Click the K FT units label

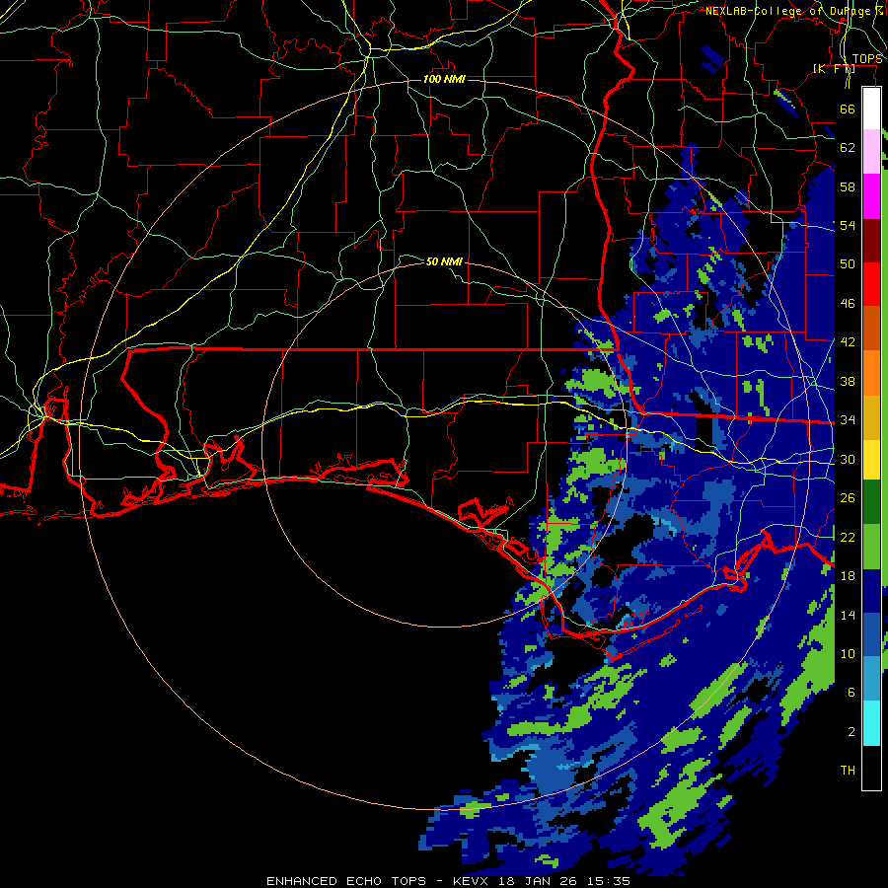(x=834, y=68)
